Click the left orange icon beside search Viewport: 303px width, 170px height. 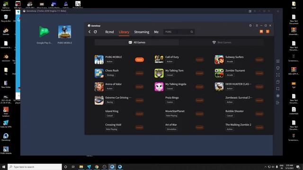click(x=261, y=32)
